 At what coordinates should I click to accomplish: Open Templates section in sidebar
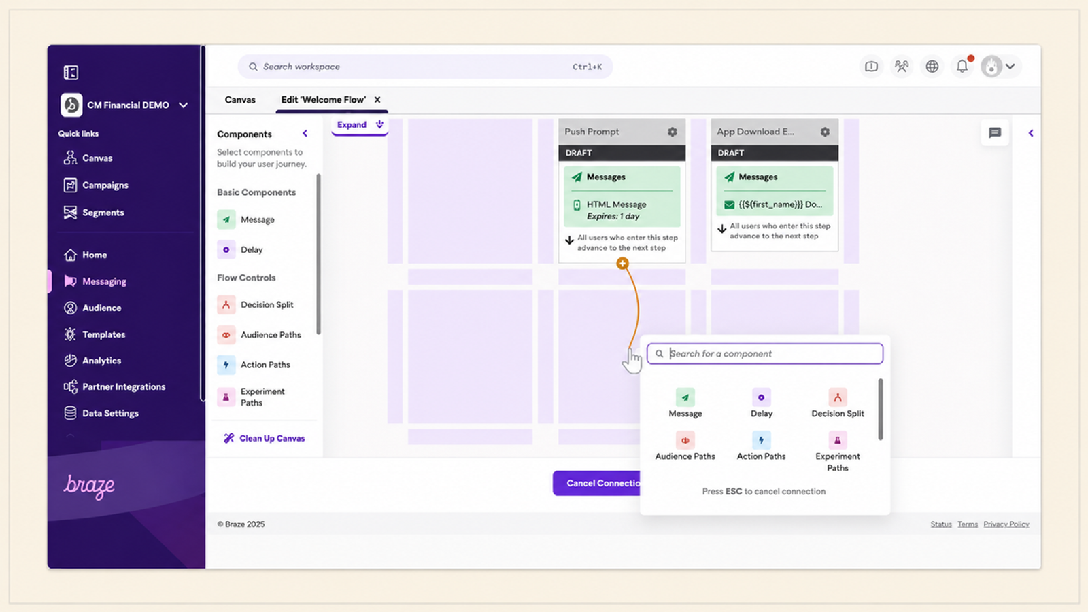[95, 334]
